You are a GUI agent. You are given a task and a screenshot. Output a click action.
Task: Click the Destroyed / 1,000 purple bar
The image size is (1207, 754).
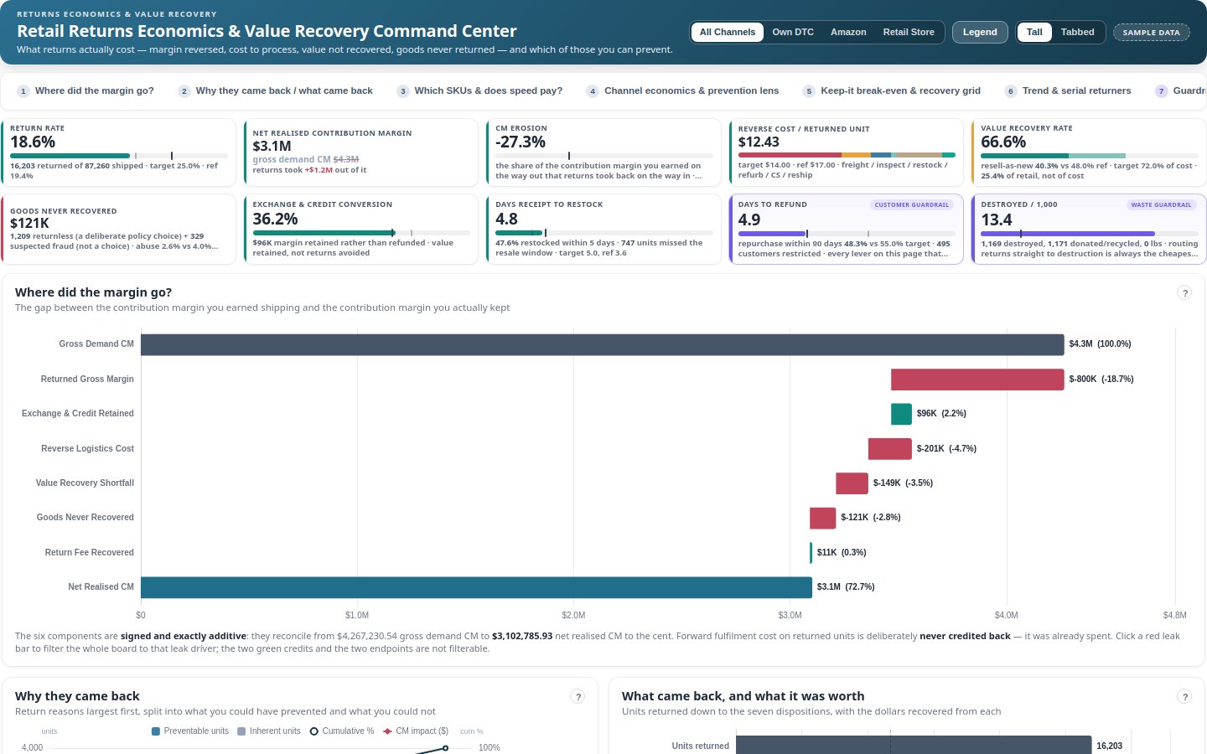(1068, 234)
